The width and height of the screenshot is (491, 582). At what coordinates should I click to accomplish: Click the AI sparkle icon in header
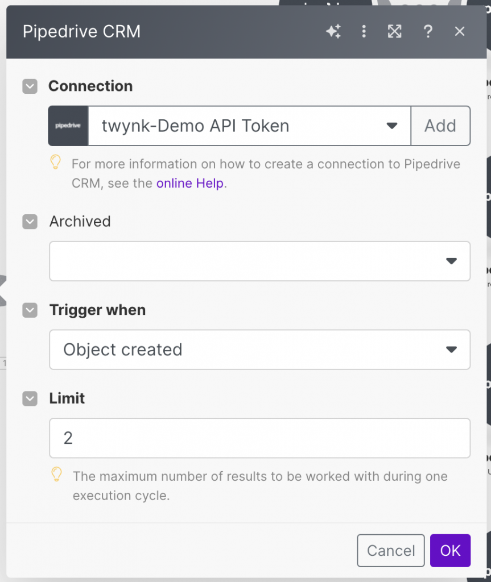(x=333, y=32)
